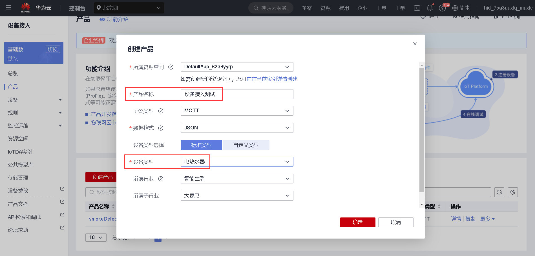Image resolution: width=535 pixels, height=256 pixels.
Task: Click the 功能介绍 link
Action: tap(118, 19)
